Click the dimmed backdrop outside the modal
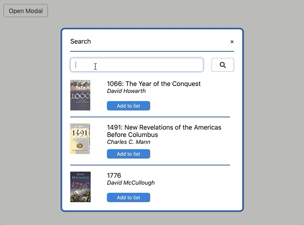304x225 pixels. [x=273, y=122]
